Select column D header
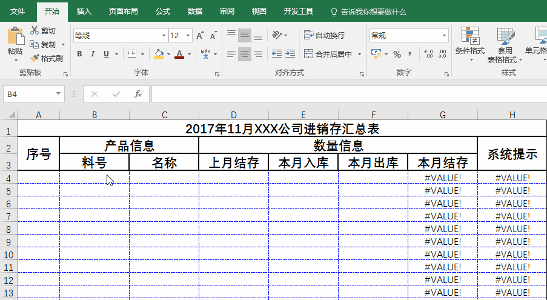The width and height of the screenshot is (547, 300). pos(234,115)
